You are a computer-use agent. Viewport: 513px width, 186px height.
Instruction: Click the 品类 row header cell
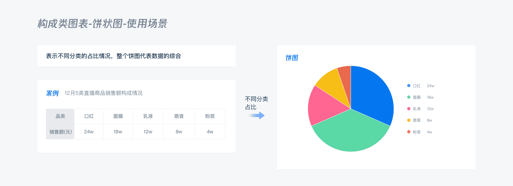(60, 116)
